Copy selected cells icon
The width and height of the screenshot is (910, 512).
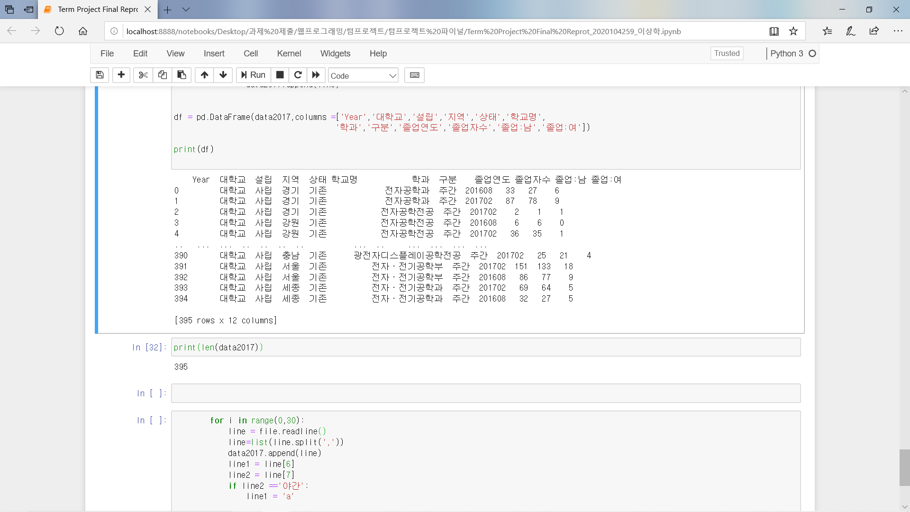click(163, 75)
